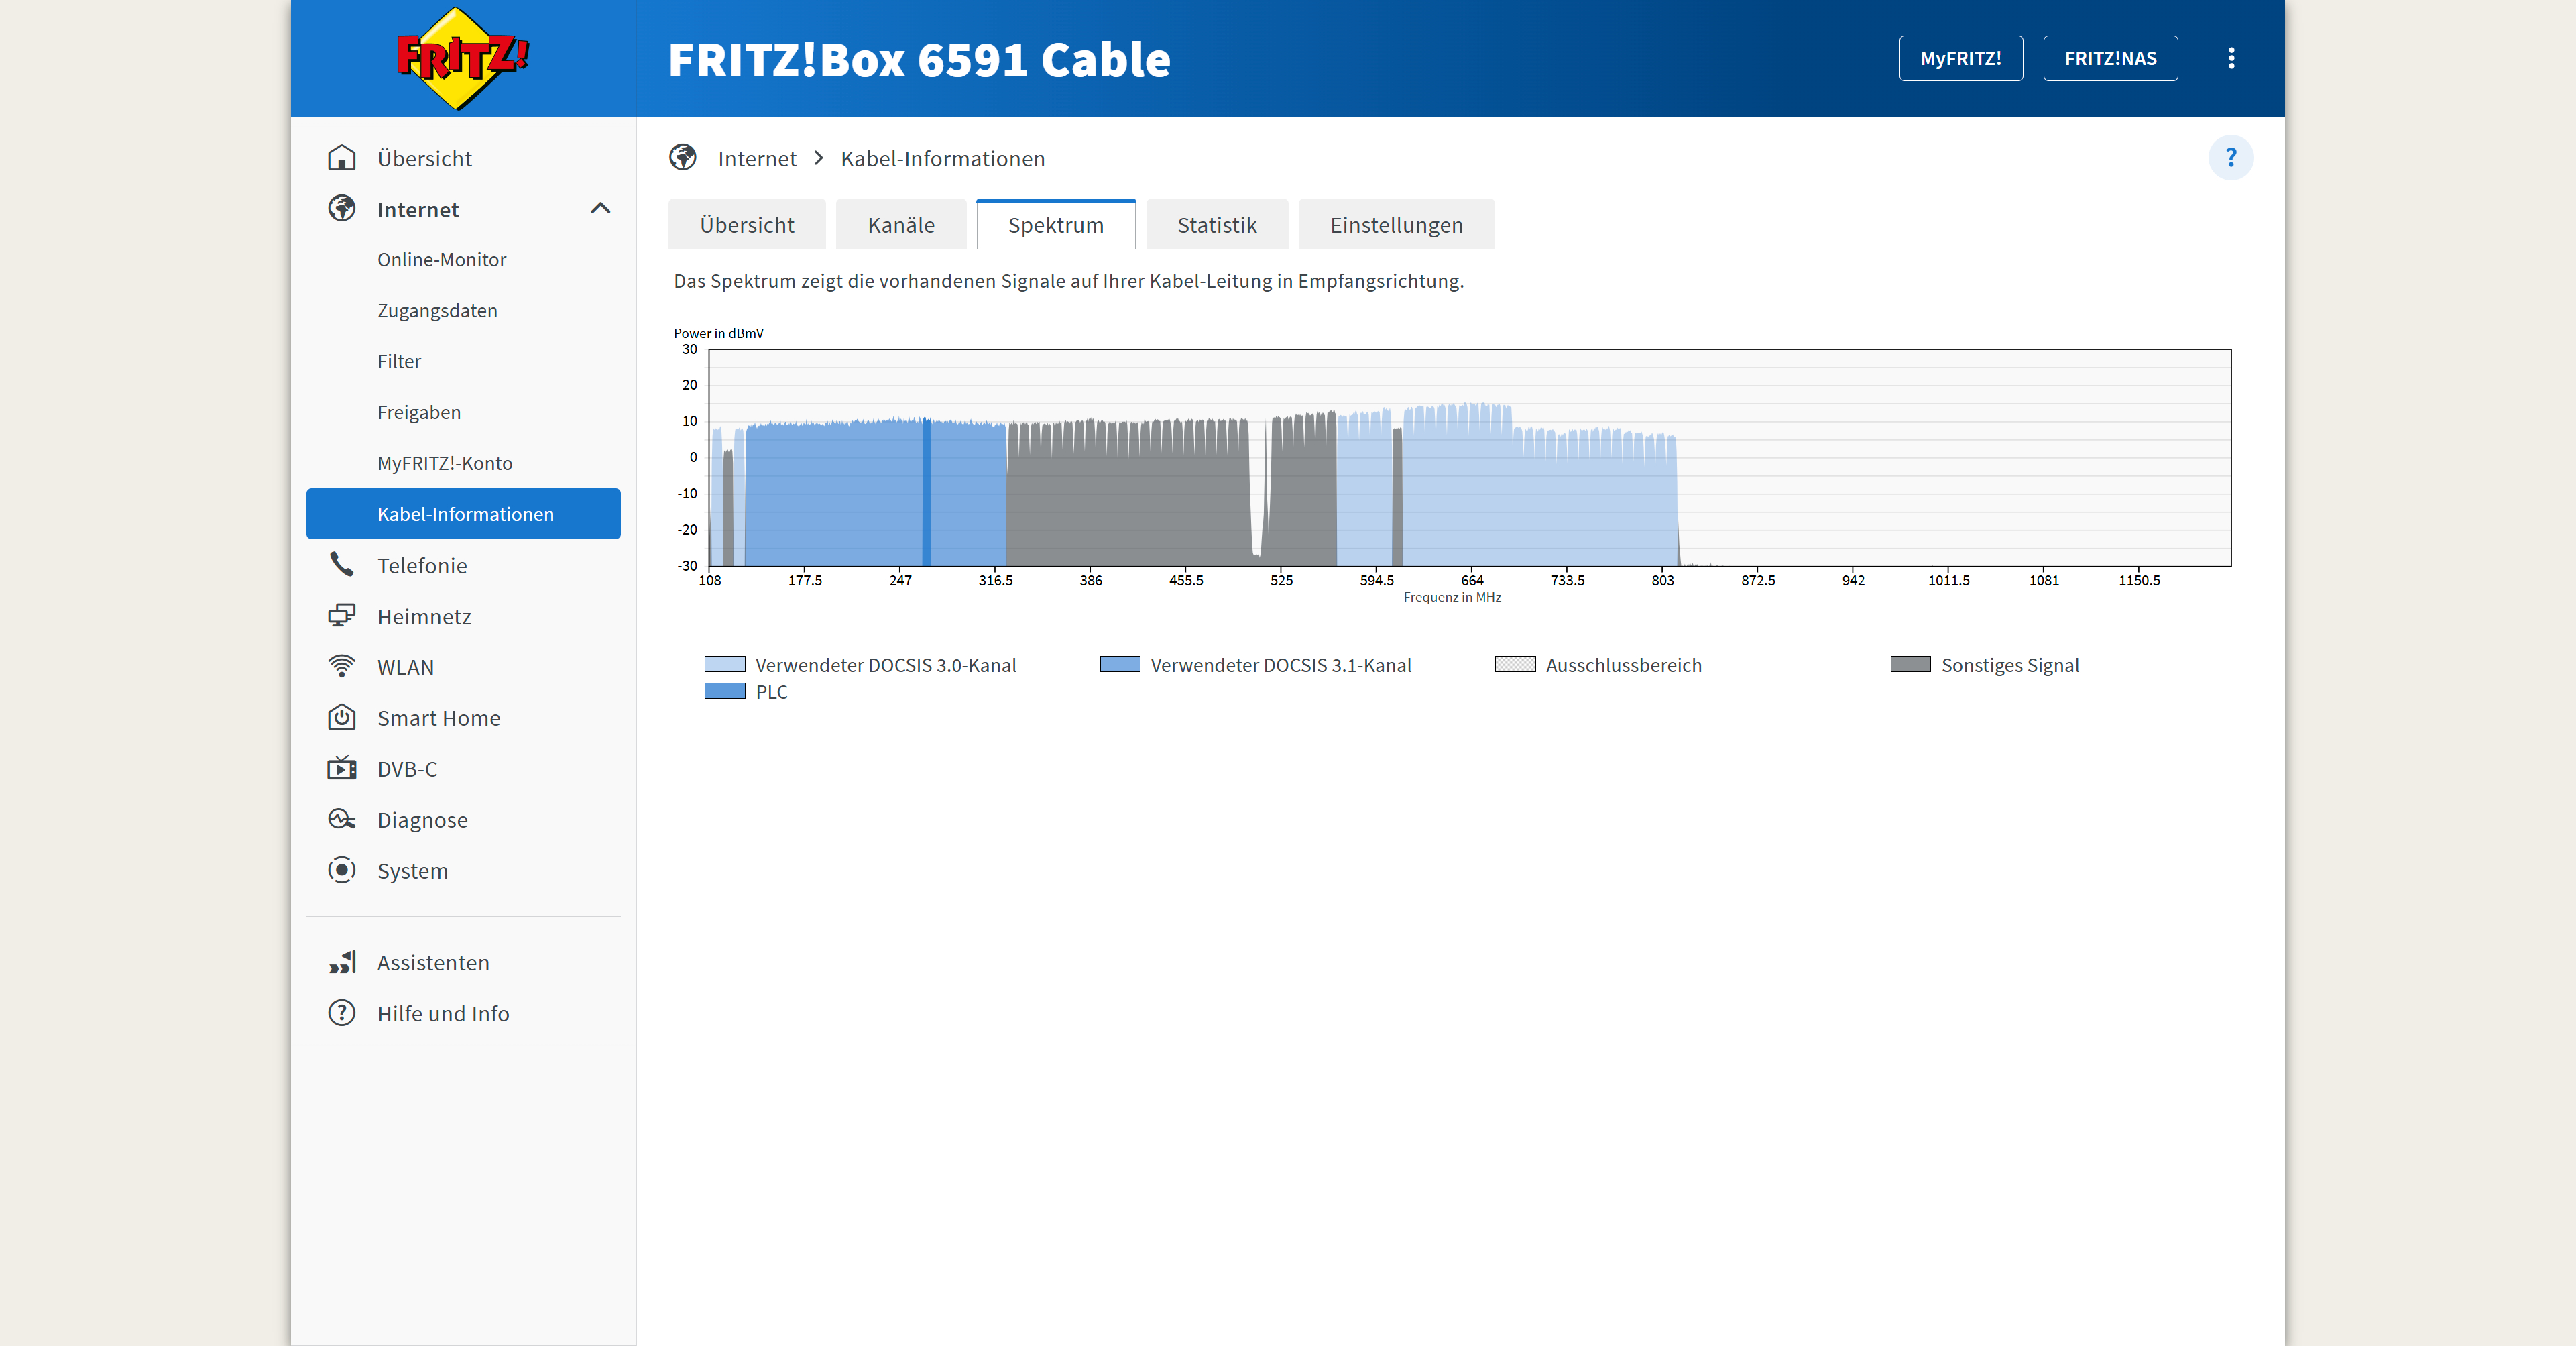Click the FRITZ! logo
The width and height of the screenshot is (2576, 1346).
pyautogui.click(x=462, y=58)
